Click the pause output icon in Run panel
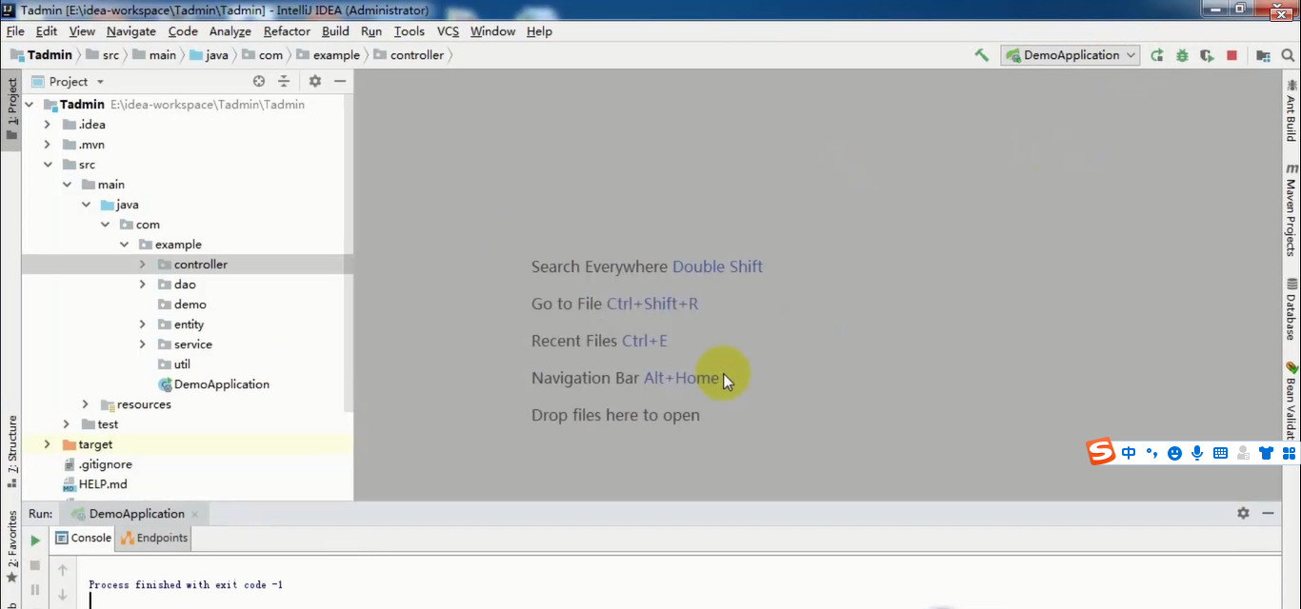Screen dimensions: 1301x609 (x=35, y=590)
